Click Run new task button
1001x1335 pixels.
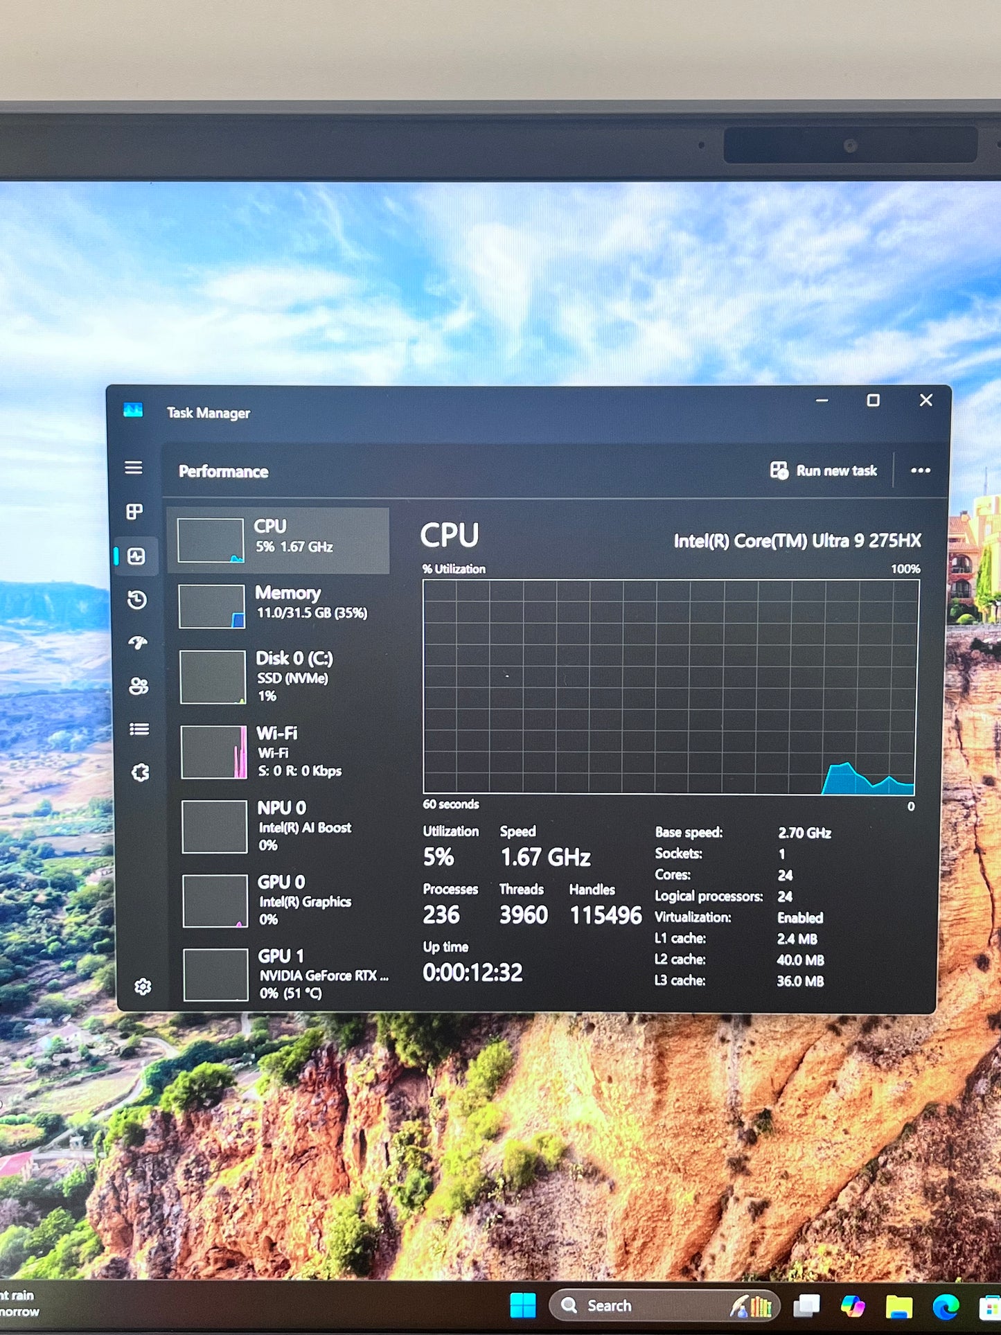pos(824,471)
